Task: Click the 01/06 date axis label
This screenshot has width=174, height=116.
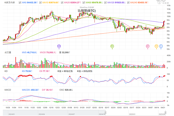Action: tap(70, 108)
